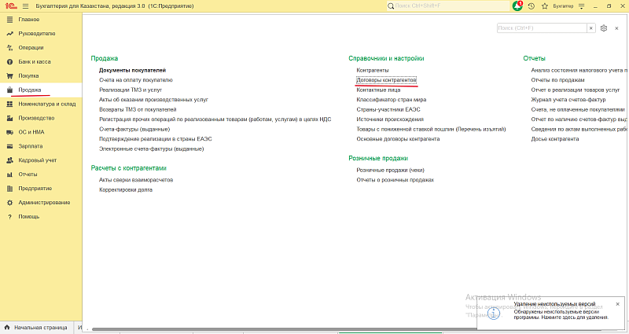This screenshot has height=334, width=629.
Task: Click the Покупка cart icon
Action: tap(10, 75)
